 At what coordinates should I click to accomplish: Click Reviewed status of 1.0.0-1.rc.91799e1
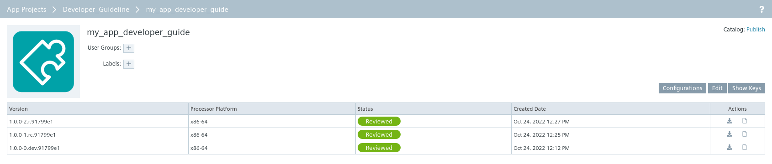point(379,134)
